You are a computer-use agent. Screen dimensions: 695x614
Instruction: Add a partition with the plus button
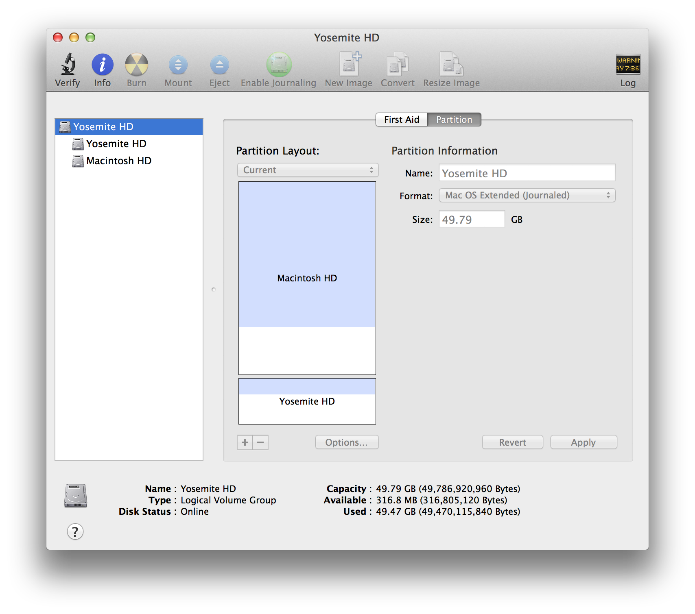click(245, 442)
